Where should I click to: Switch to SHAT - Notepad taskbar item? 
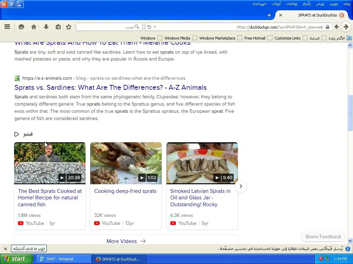[64, 259]
